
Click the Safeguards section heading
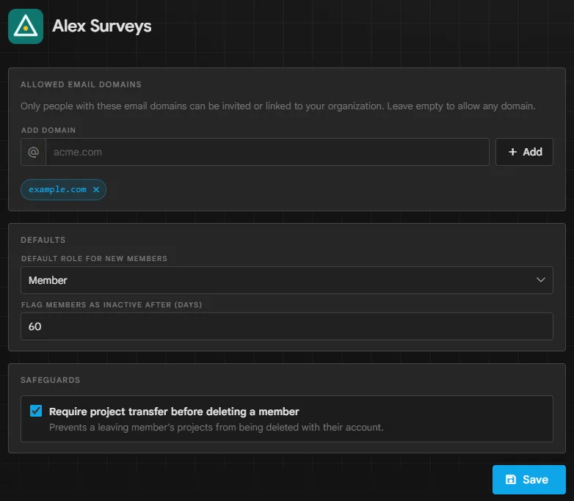(51, 380)
